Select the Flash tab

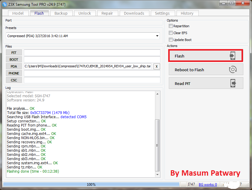click(x=39, y=13)
